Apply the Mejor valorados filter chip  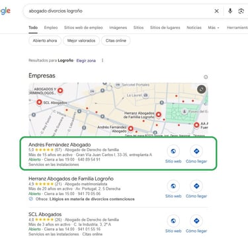(81, 40)
